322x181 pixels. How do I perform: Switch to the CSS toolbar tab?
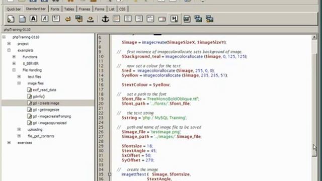(x=122, y=9)
